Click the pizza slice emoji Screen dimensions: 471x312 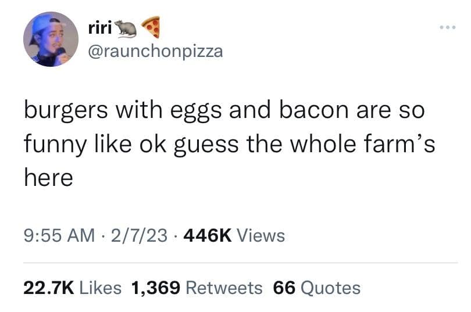click(151, 26)
